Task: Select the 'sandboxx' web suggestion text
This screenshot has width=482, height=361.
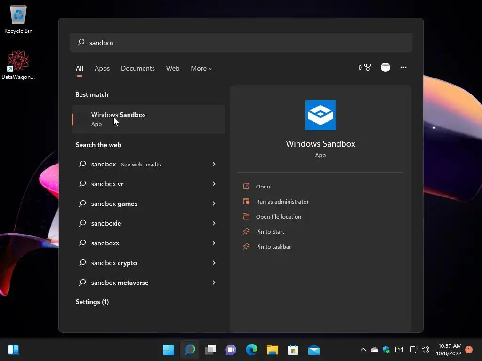Action: pyautogui.click(x=105, y=243)
